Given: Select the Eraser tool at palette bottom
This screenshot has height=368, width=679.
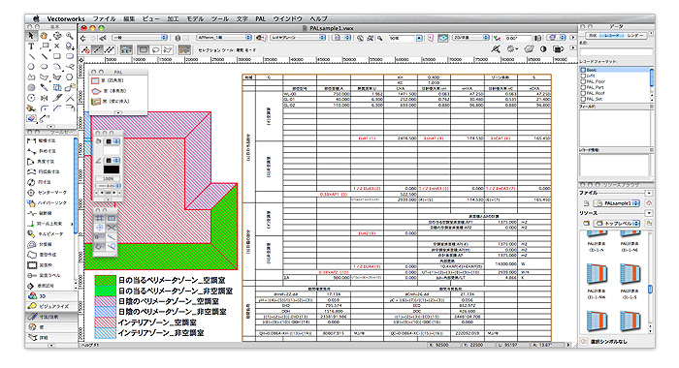Looking at the screenshot, I should tap(31, 118).
